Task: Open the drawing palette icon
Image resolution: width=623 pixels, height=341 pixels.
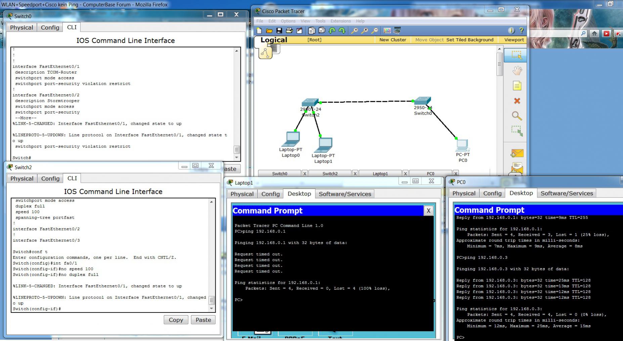Action: tap(387, 31)
